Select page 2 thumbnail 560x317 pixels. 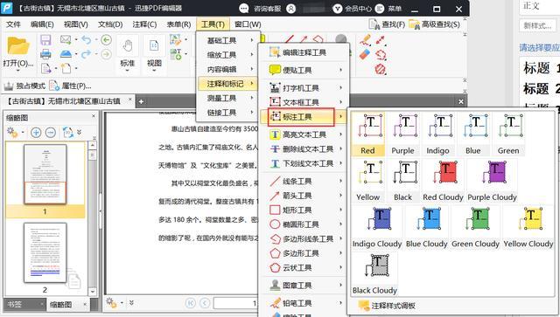point(45,253)
